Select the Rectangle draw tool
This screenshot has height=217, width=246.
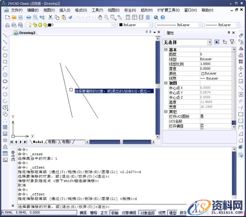pyautogui.click(x=5, y=62)
